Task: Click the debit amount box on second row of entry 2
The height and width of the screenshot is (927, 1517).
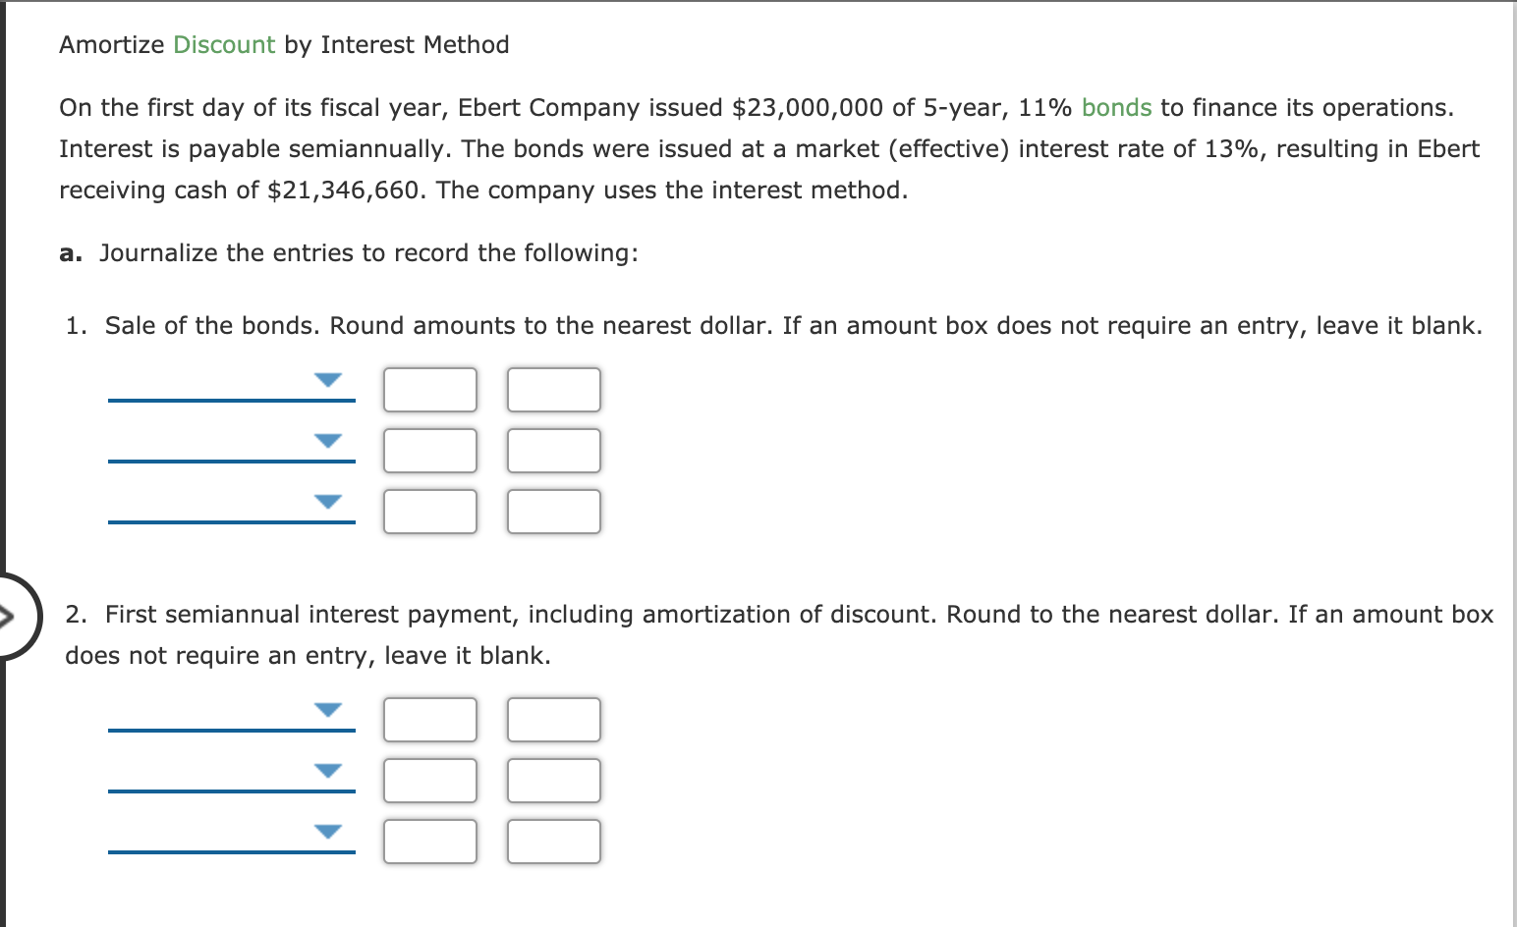Action: [x=429, y=780]
